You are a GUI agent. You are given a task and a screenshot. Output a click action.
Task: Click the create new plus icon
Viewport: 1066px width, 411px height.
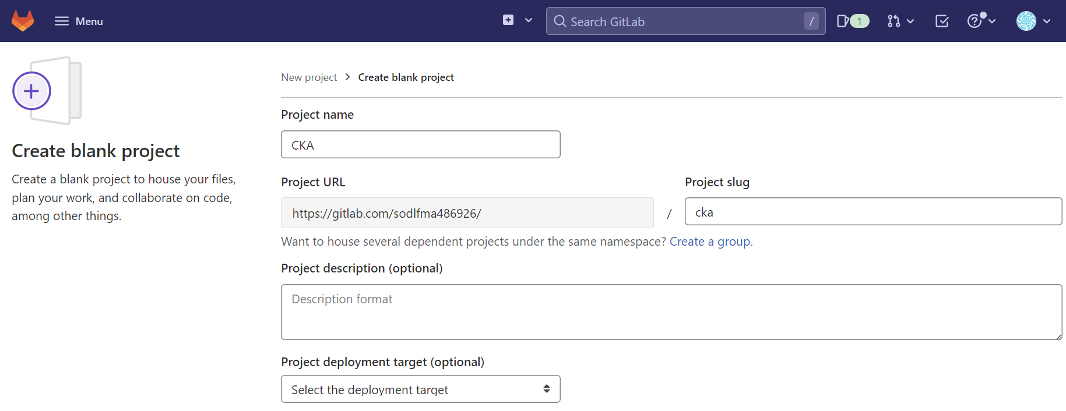pos(508,20)
